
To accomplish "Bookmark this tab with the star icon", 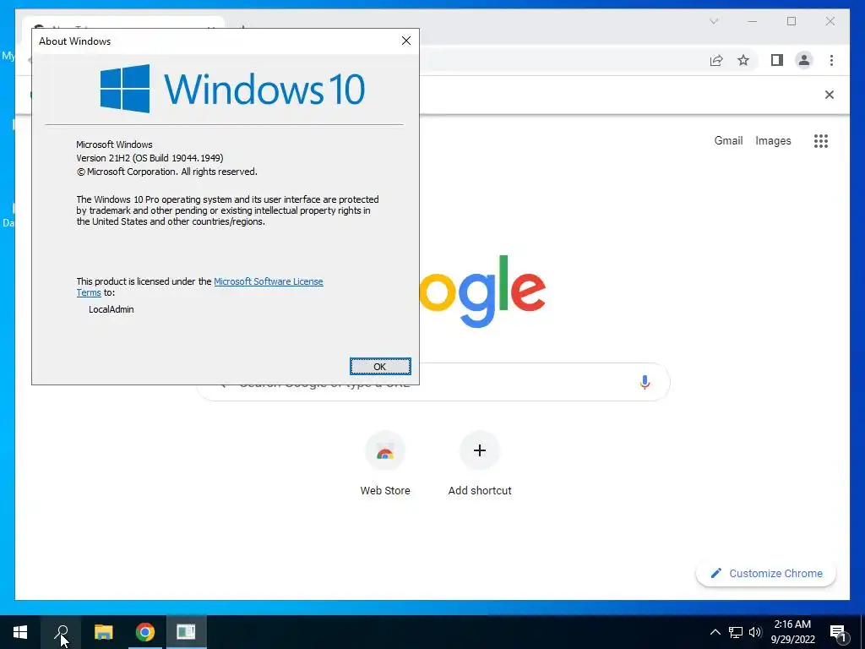I will [x=743, y=60].
